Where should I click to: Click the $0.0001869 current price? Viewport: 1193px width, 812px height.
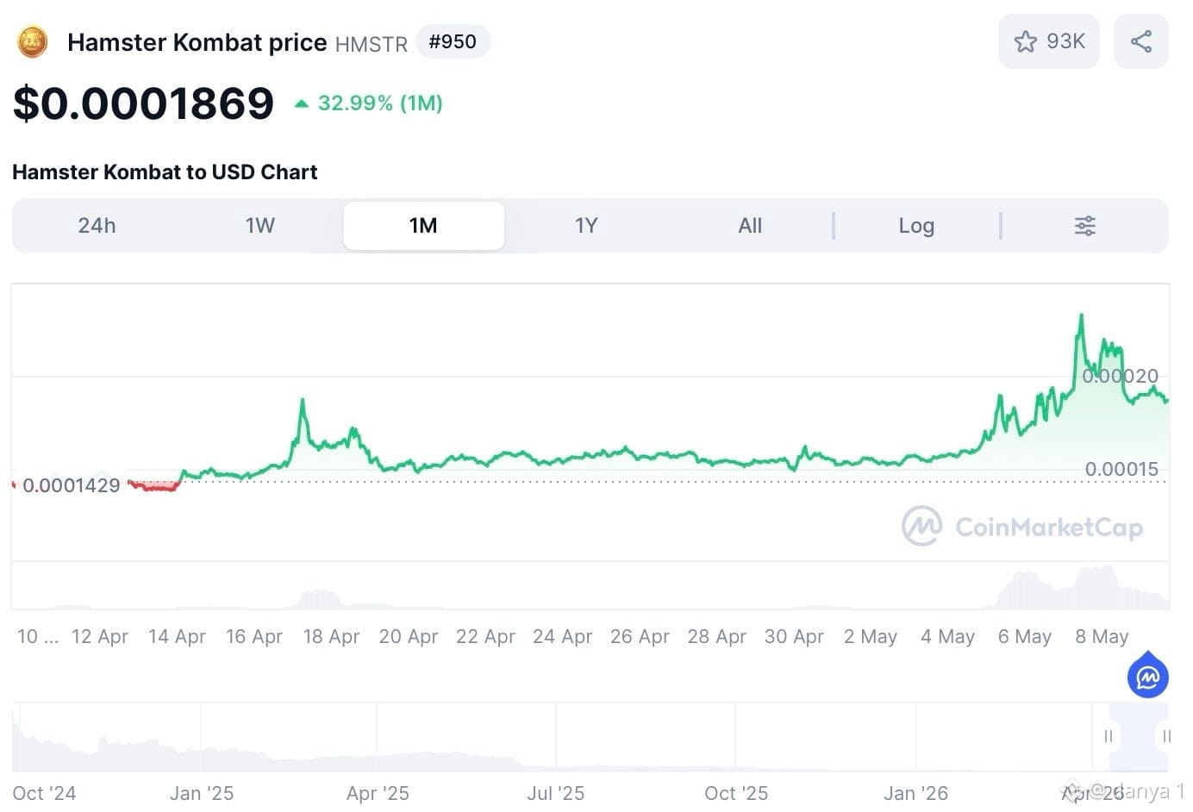[143, 103]
